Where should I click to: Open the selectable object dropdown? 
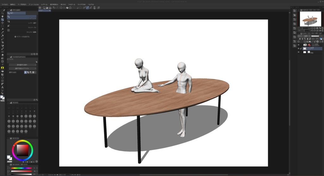[x=22, y=68]
